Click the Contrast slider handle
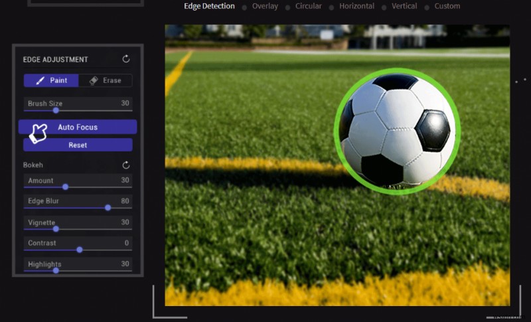531x322 pixels. 80,250
